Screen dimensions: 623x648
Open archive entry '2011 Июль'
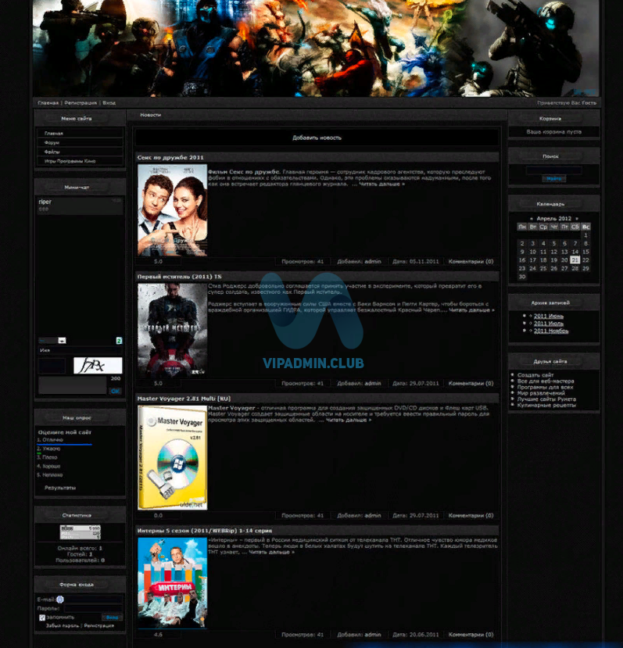pos(549,324)
